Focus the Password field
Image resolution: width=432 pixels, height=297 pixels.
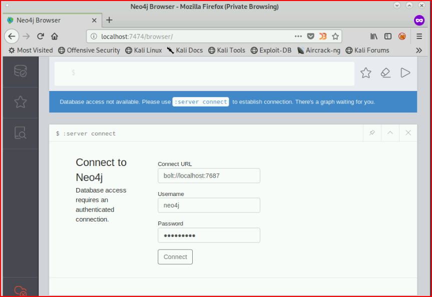(209, 235)
